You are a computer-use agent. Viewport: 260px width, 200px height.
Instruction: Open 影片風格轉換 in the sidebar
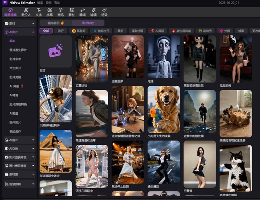[18, 104]
